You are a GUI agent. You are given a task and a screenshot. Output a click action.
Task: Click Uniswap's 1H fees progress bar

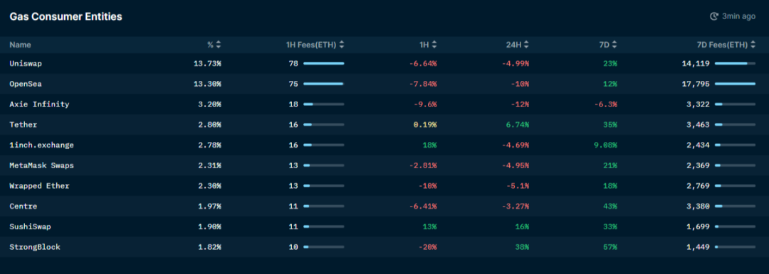click(324, 64)
